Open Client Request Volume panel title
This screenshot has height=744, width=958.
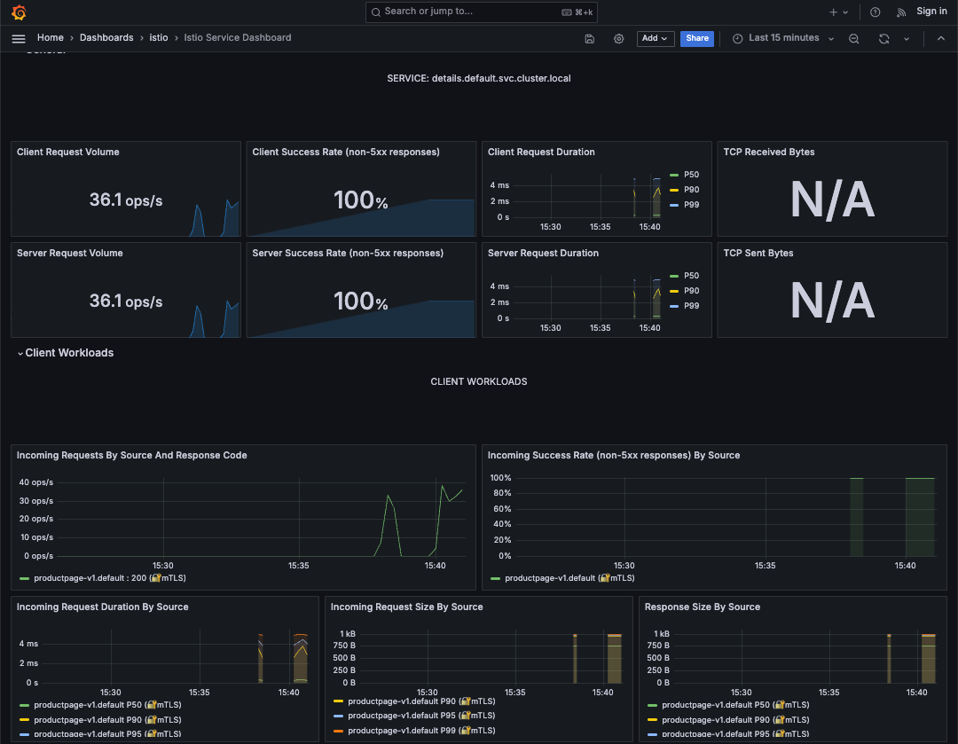[67, 153]
